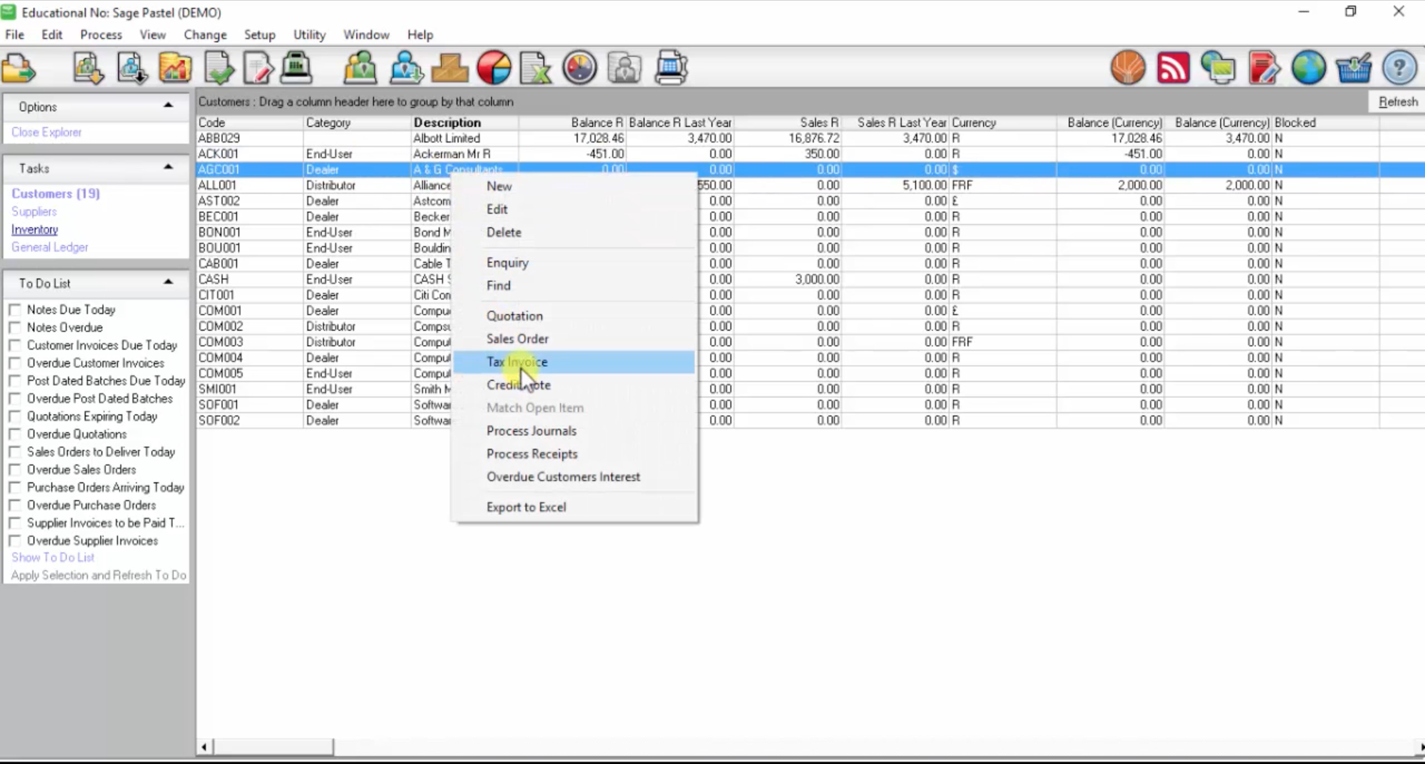Check the Overdue Quotations option
The height and width of the screenshot is (764, 1425).
pyautogui.click(x=16, y=434)
